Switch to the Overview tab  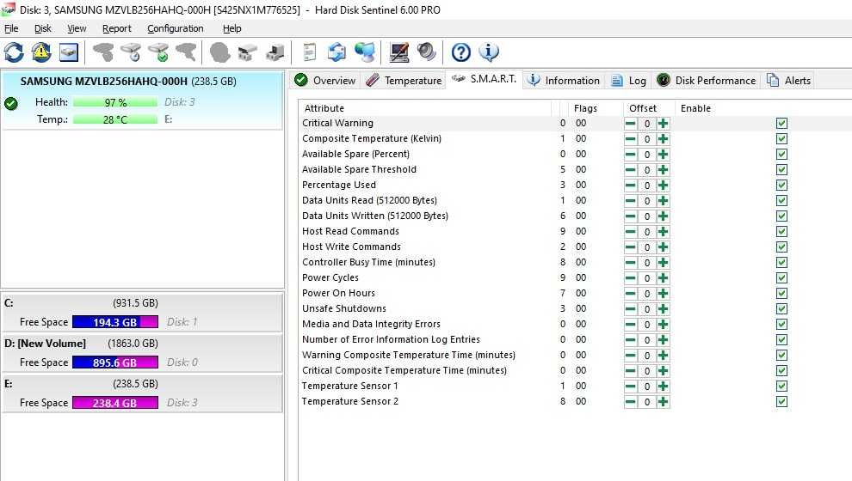(x=324, y=80)
